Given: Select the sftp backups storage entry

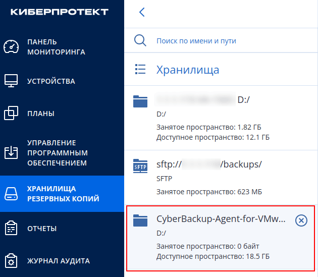Looking at the screenshot, I should (221, 178).
